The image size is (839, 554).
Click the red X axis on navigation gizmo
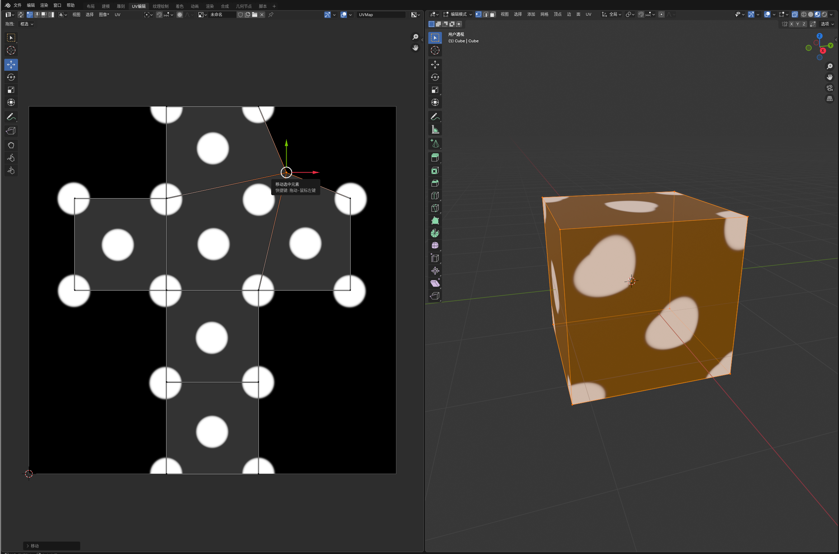pyautogui.click(x=823, y=51)
